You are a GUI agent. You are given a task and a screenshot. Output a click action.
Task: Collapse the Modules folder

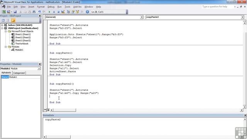pos(5,47)
